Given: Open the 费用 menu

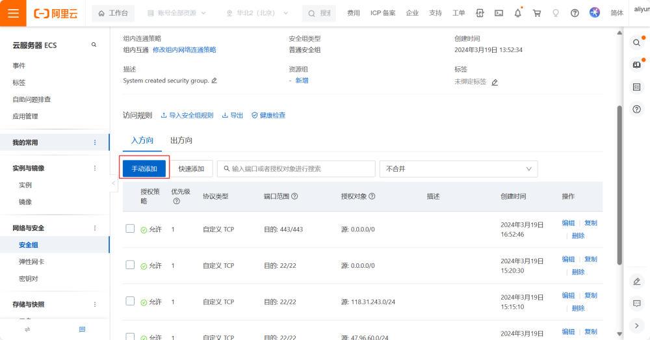Looking at the screenshot, I should pos(353,13).
